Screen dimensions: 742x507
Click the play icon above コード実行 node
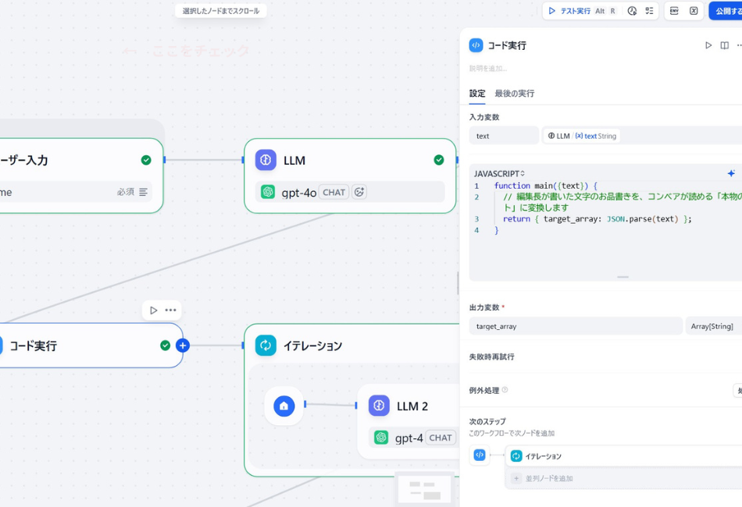click(153, 310)
